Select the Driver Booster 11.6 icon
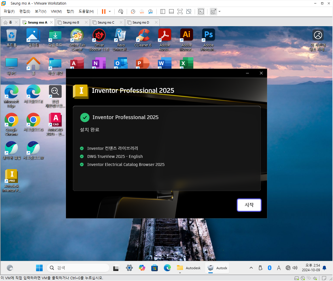This screenshot has height=281, width=333. [x=99, y=40]
